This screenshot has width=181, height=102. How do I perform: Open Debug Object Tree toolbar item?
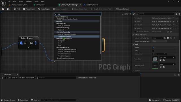click(x=79, y=9)
